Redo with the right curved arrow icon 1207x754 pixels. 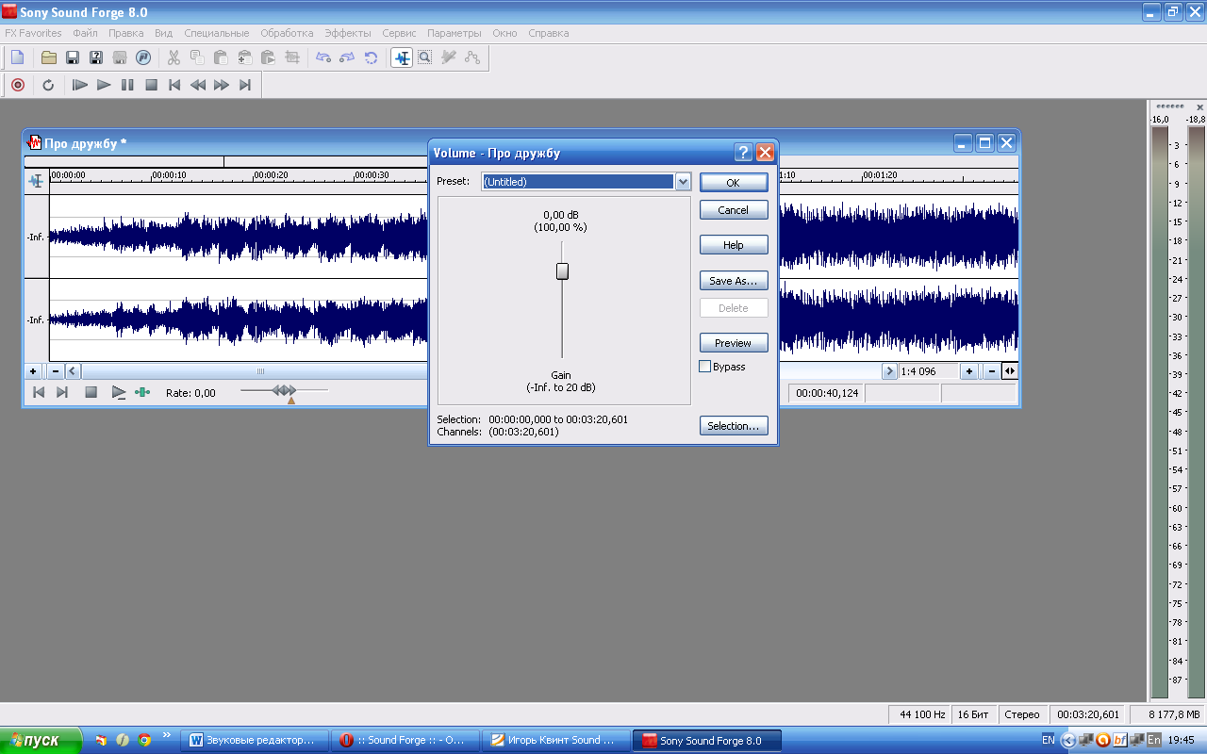click(x=347, y=57)
